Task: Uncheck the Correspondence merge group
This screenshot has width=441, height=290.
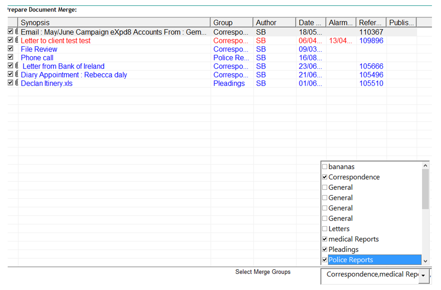Action: [324, 177]
